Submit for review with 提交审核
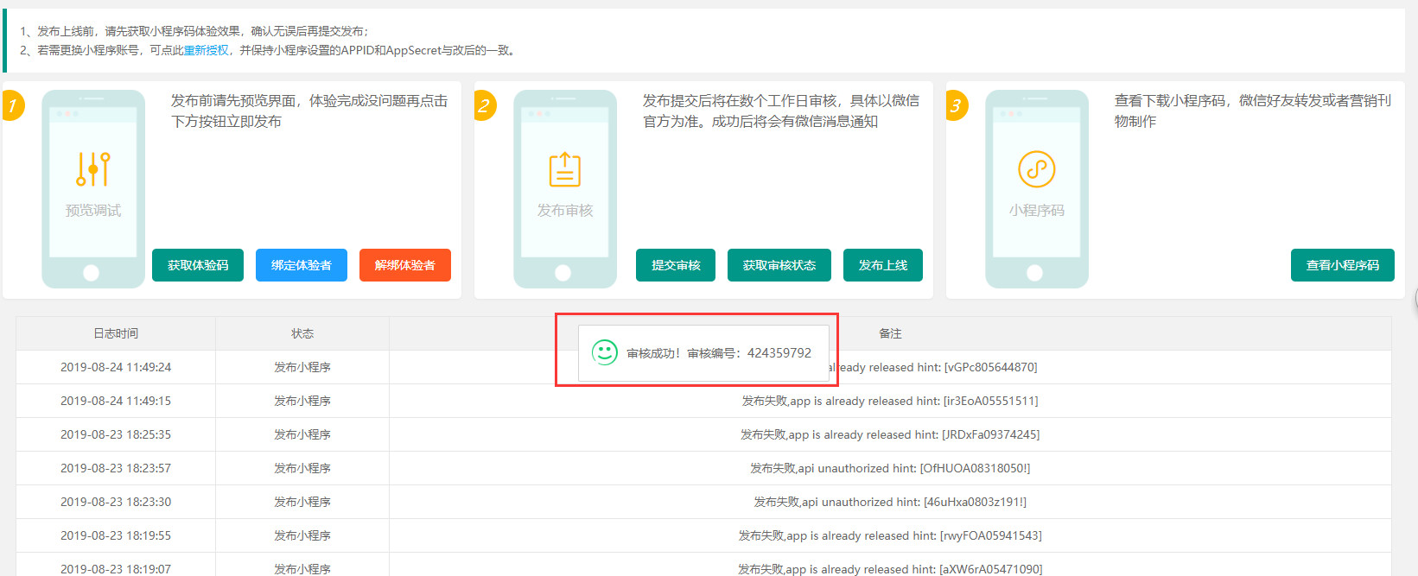This screenshot has height=576, width=1418. (x=676, y=265)
